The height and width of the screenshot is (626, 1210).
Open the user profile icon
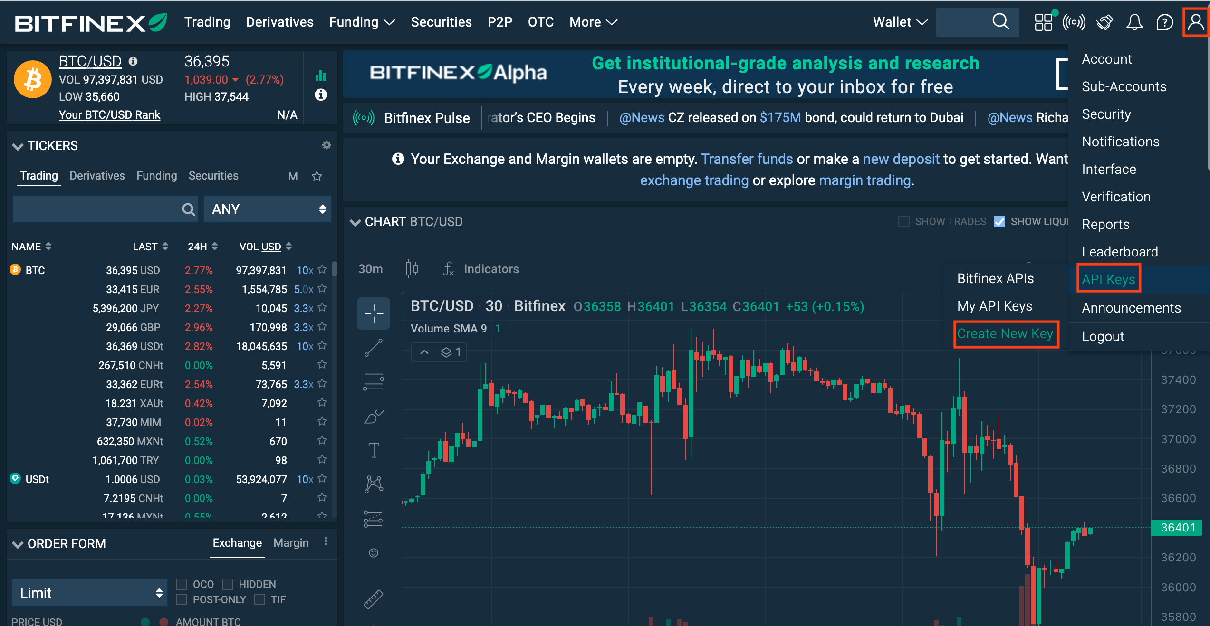(1196, 22)
